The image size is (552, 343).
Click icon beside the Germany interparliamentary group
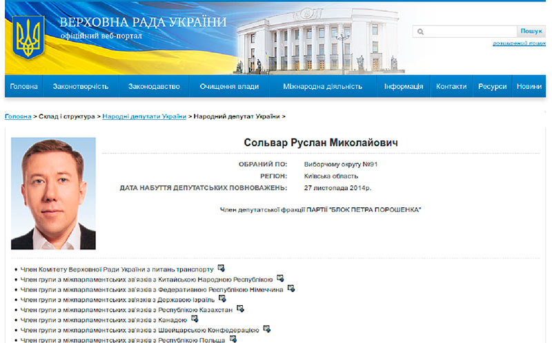pyautogui.click(x=290, y=289)
